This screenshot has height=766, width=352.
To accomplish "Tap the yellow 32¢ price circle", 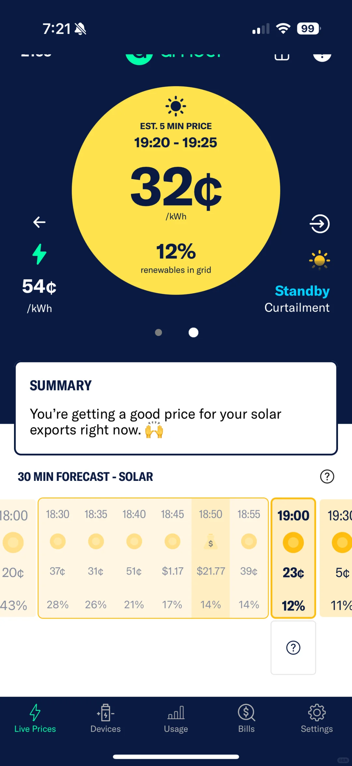I will [176, 191].
